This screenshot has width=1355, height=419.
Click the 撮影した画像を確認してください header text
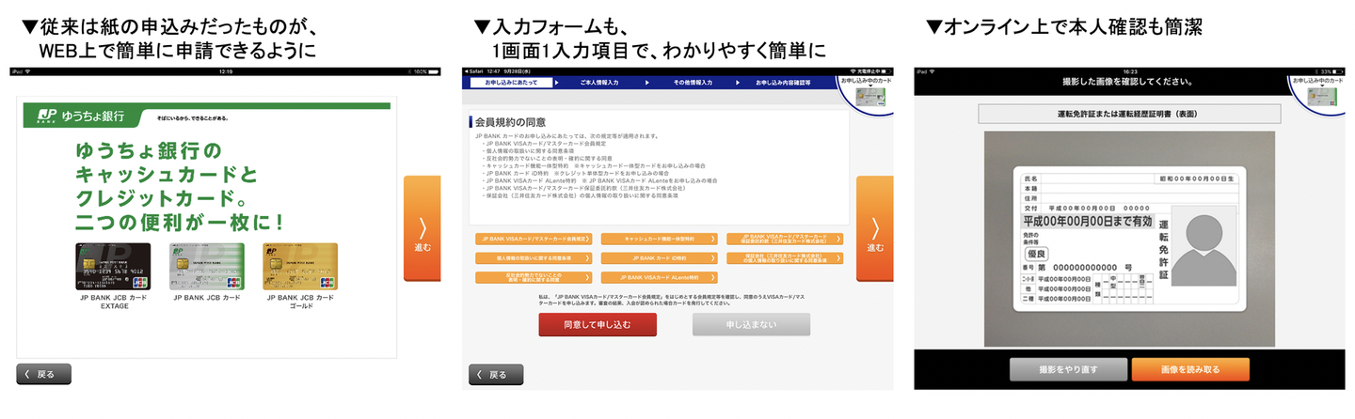click(x=1129, y=82)
